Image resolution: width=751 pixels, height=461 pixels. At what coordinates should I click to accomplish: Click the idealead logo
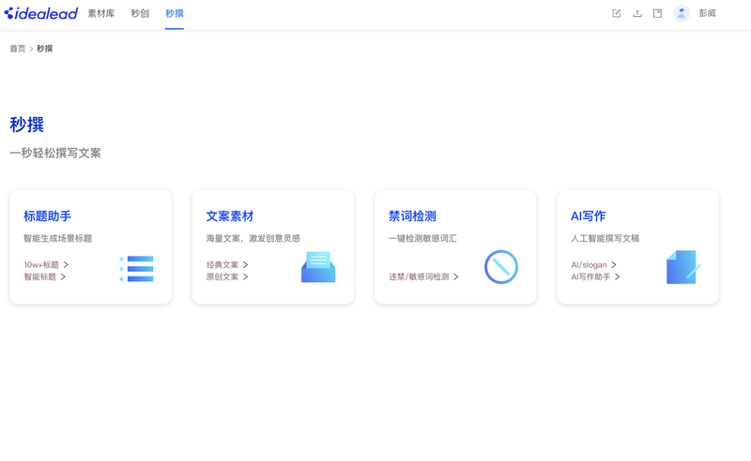click(x=40, y=13)
